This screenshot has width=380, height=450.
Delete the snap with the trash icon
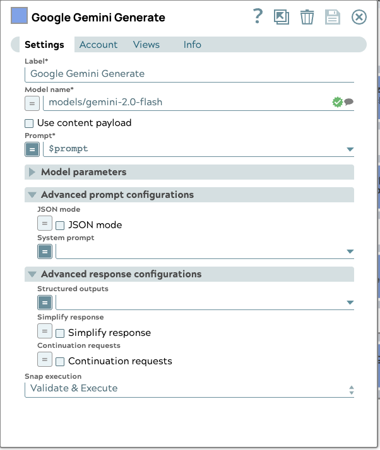click(x=307, y=17)
